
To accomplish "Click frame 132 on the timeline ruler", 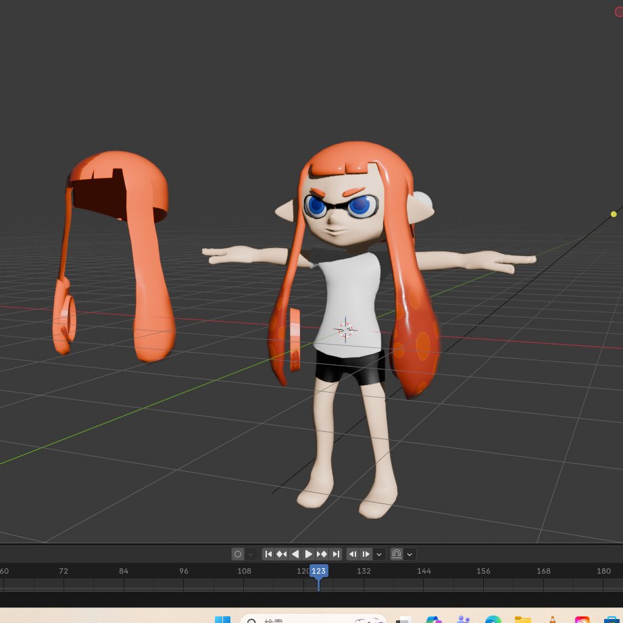I will click(364, 571).
